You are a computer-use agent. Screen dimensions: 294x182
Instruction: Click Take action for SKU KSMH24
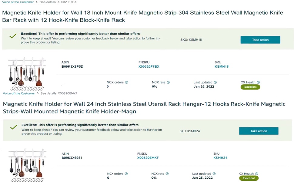click(x=259, y=131)
